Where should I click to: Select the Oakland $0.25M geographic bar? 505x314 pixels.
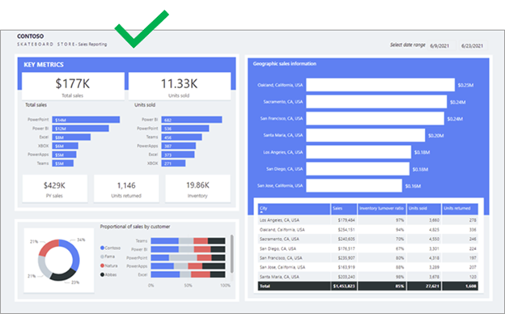(x=380, y=85)
